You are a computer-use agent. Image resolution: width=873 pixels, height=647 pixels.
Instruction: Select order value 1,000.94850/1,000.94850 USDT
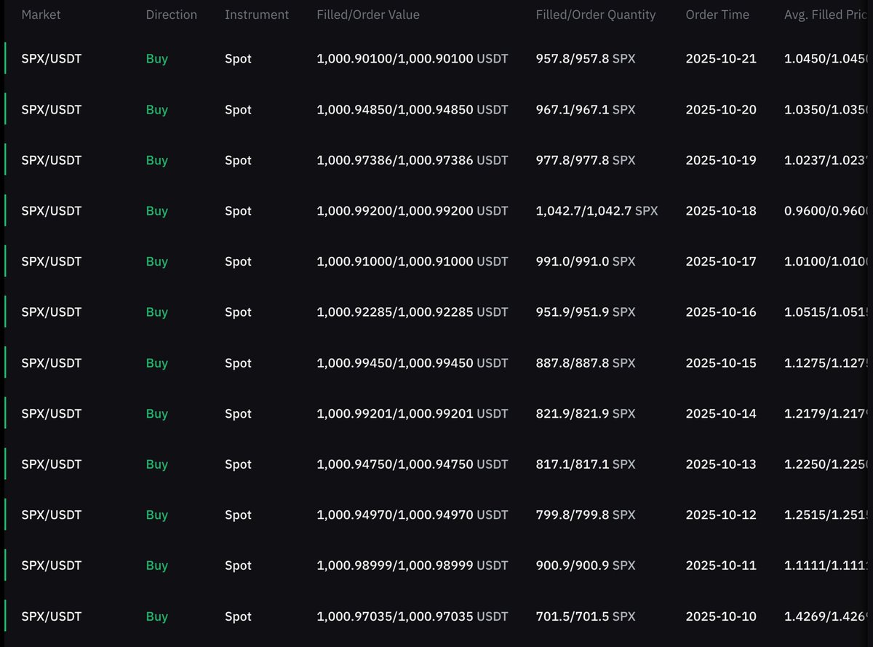pyautogui.click(x=412, y=110)
